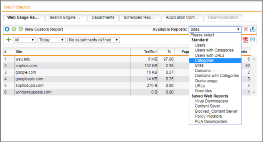This screenshot has height=142, width=263.
Task: Click the back arrow icon
Action: pyautogui.click(x=14, y=29)
